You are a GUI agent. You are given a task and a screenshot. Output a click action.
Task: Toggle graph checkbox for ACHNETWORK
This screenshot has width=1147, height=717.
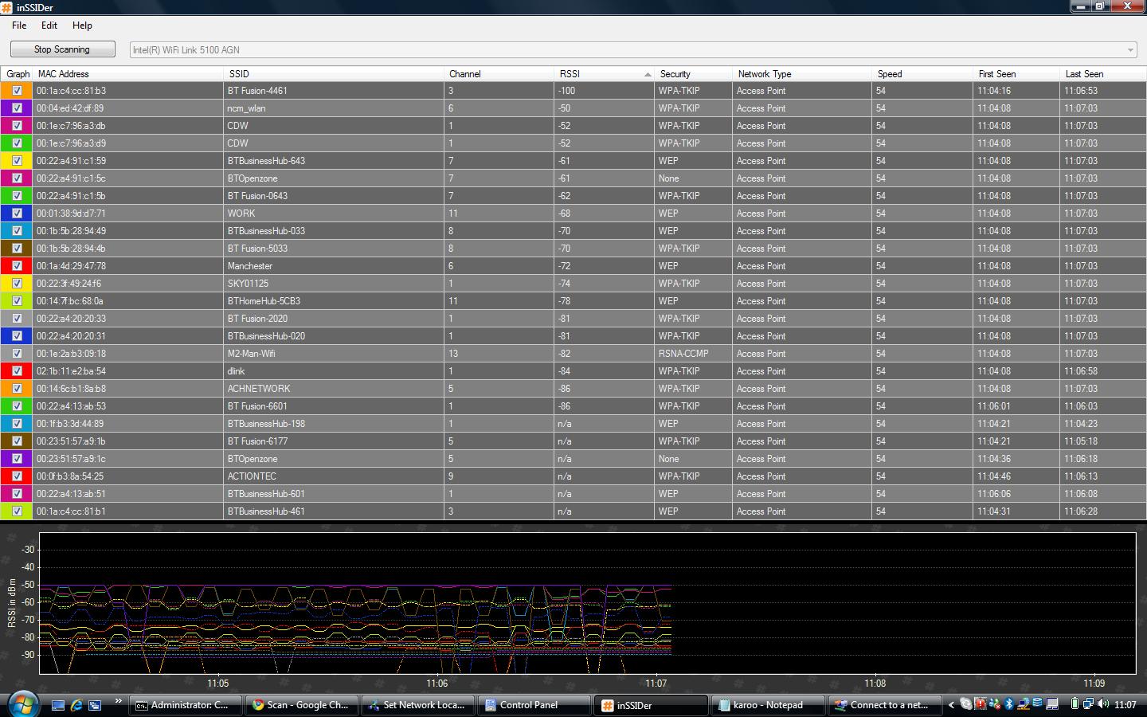17,389
